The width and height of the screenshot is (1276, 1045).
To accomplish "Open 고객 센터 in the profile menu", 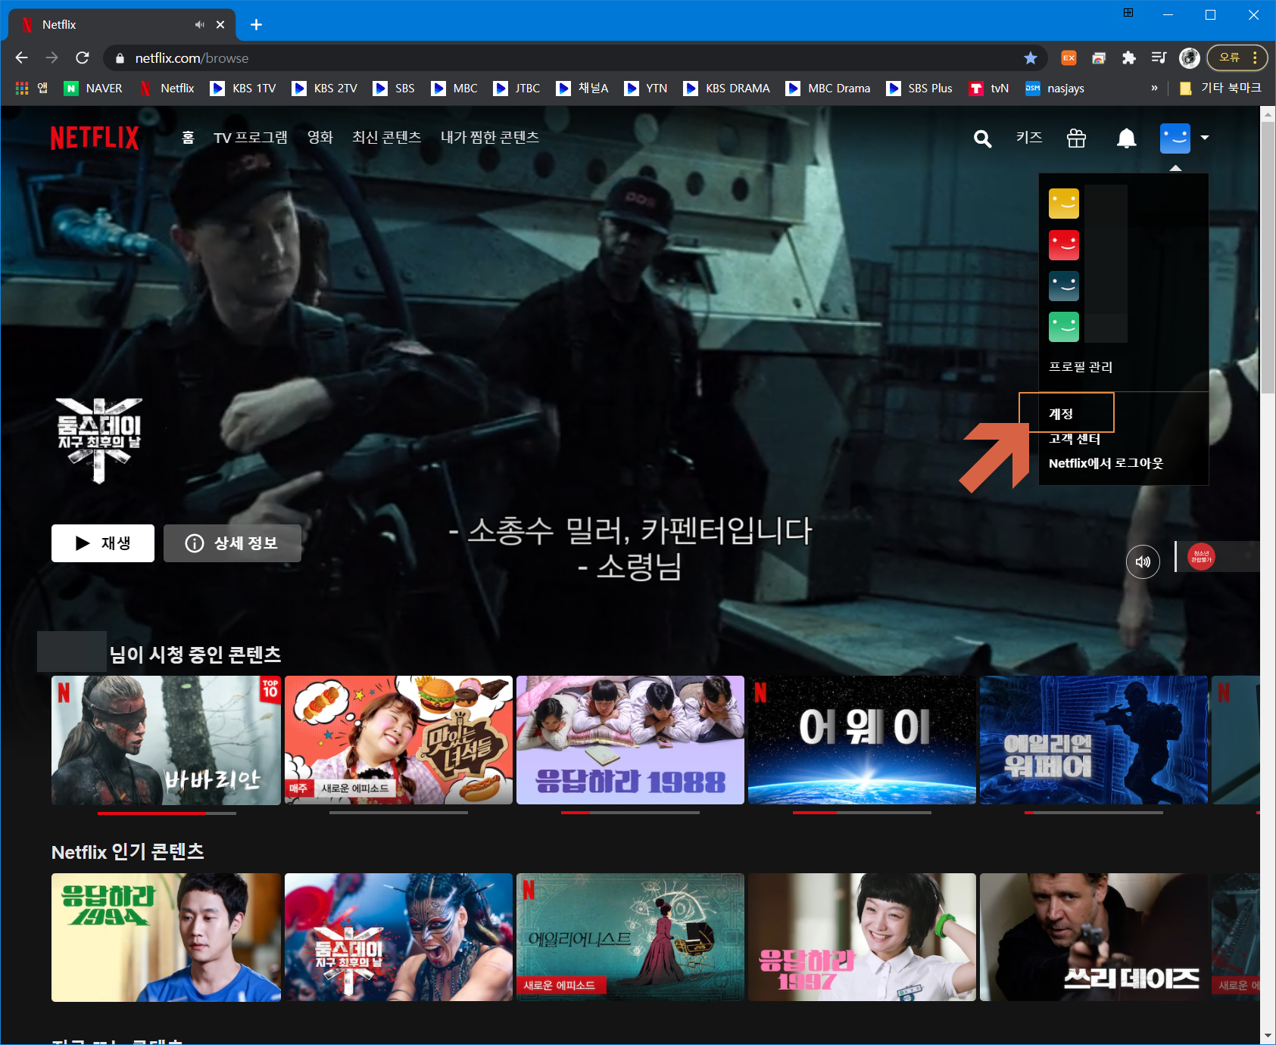I will tap(1075, 439).
